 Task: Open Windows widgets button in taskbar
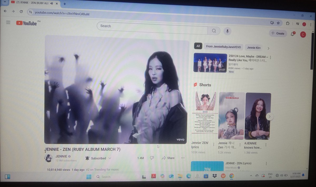point(7,176)
